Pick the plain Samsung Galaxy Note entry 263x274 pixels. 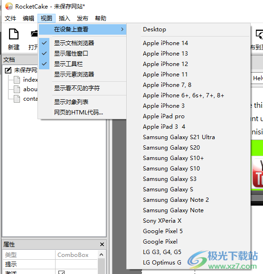[188, 210]
